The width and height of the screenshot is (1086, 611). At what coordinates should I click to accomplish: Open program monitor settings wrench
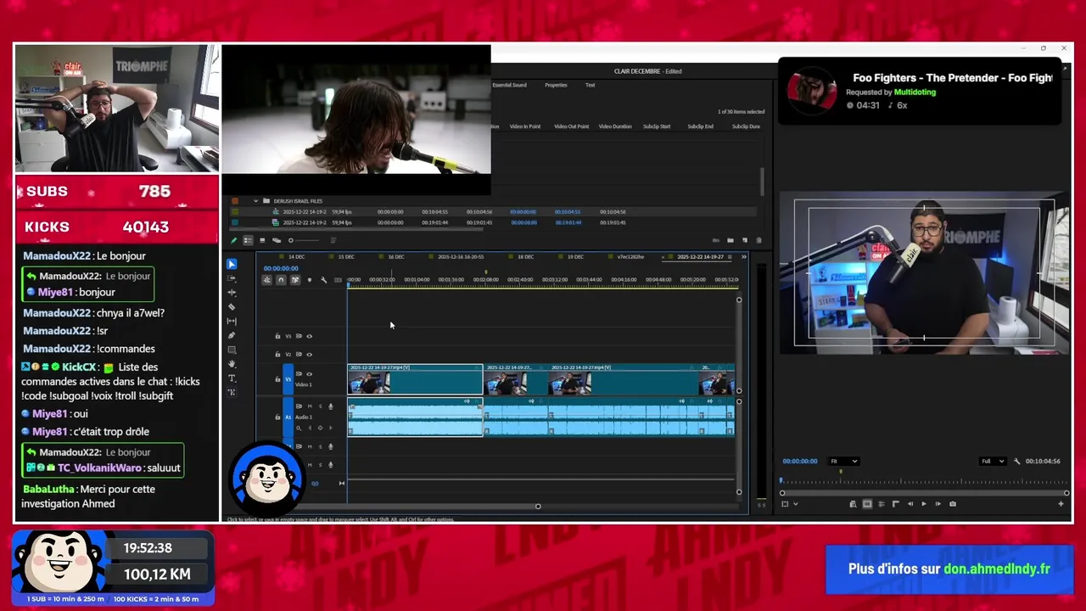point(1016,461)
